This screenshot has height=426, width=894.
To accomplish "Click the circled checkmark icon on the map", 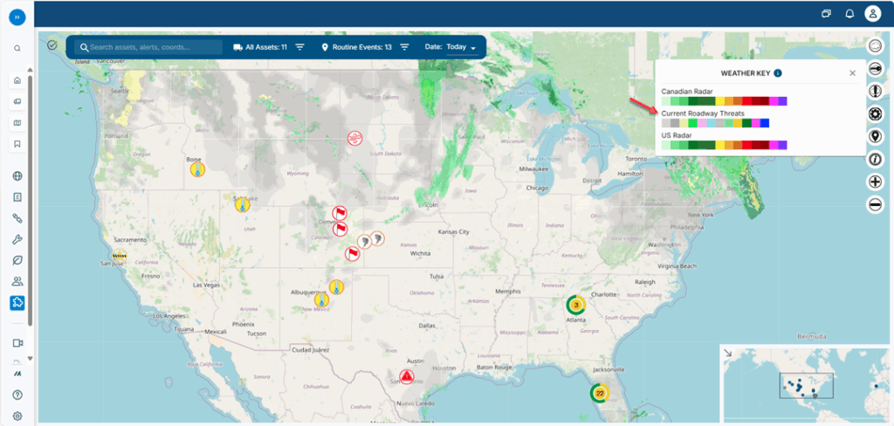I will (52, 45).
